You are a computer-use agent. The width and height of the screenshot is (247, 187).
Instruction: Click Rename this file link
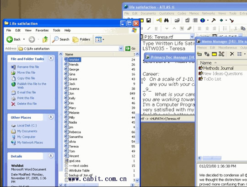pos(28,67)
